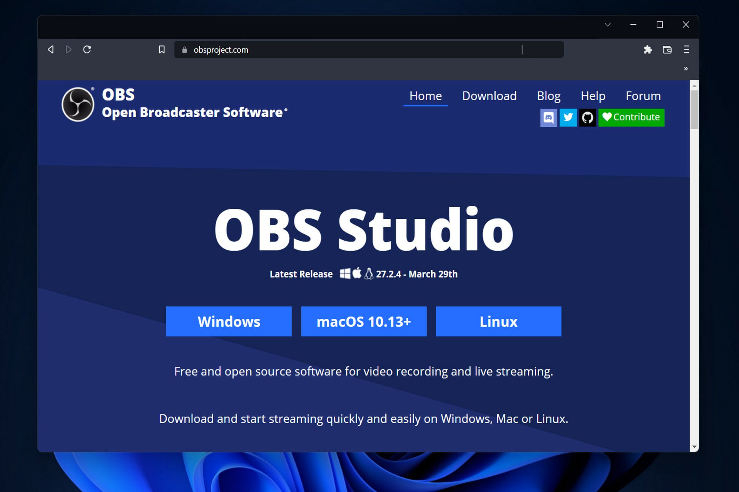Open the Forum navigation item
The width and height of the screenshot is (739, 492).
643,96
